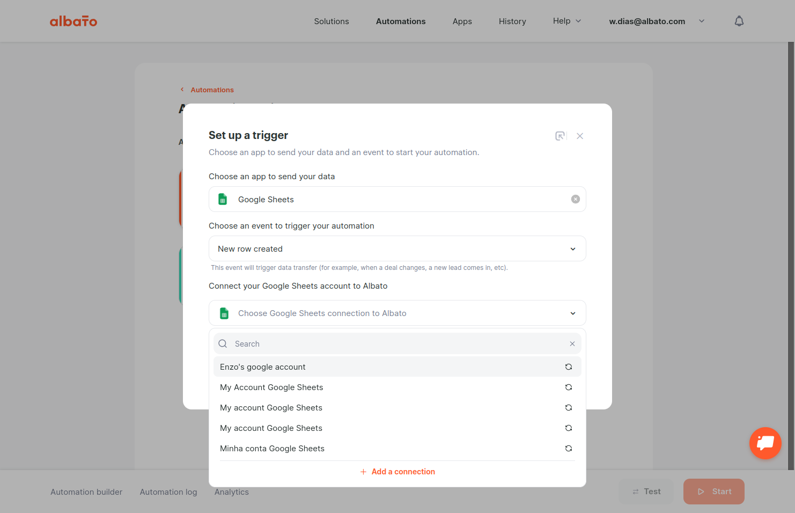Viewport: 795px width, 513px height.
Task: Follow the Automations breadcrumb link
Action: pyautogui.click(x=212, y=90)
